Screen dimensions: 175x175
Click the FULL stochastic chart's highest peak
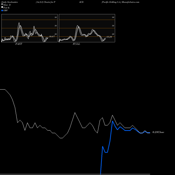click(77, 26)
